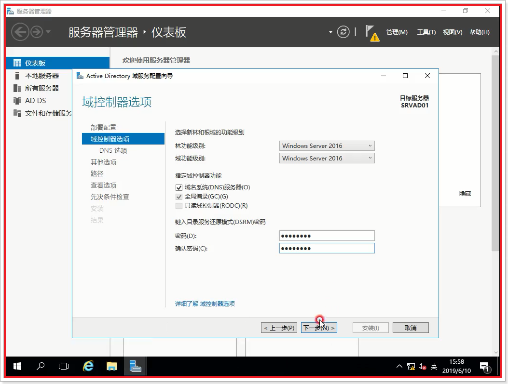Open the 视图(V) menu
The image size is (508, 384).
pyautogui.click(x=453, y=32)
